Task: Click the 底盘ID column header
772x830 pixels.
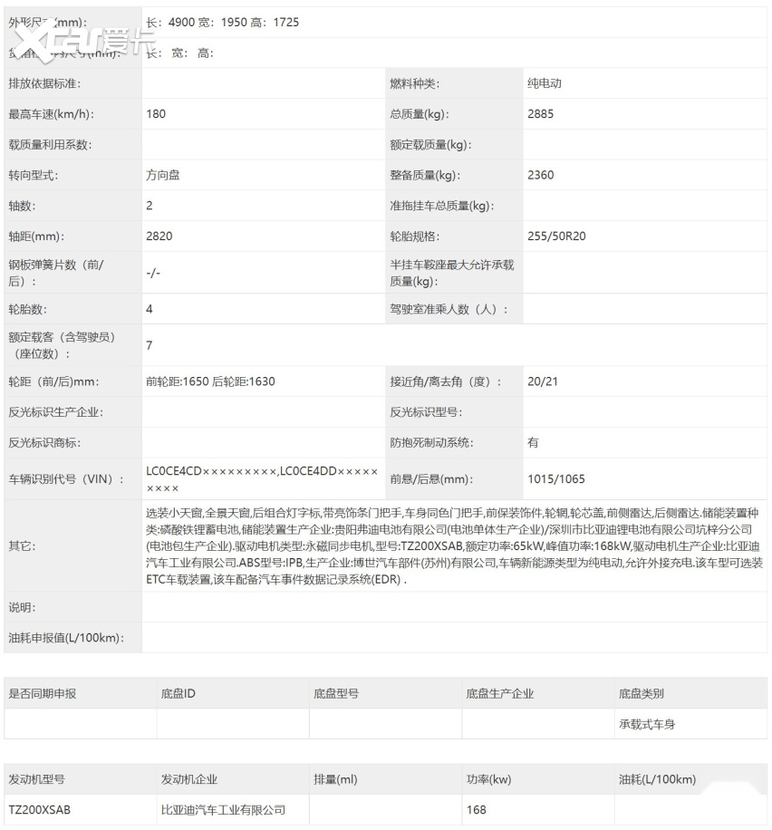Action: 179,694
